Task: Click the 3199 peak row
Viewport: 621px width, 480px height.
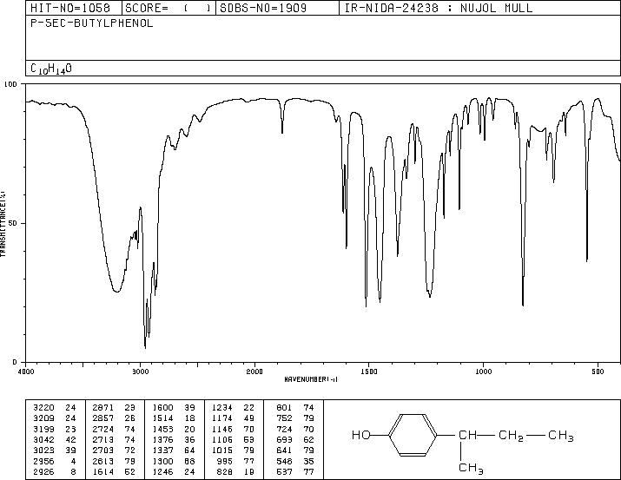Action: point(54,429)
